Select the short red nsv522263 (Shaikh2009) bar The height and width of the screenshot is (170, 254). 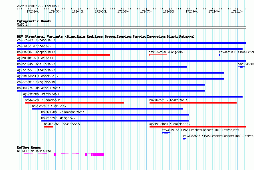[49, 127]
